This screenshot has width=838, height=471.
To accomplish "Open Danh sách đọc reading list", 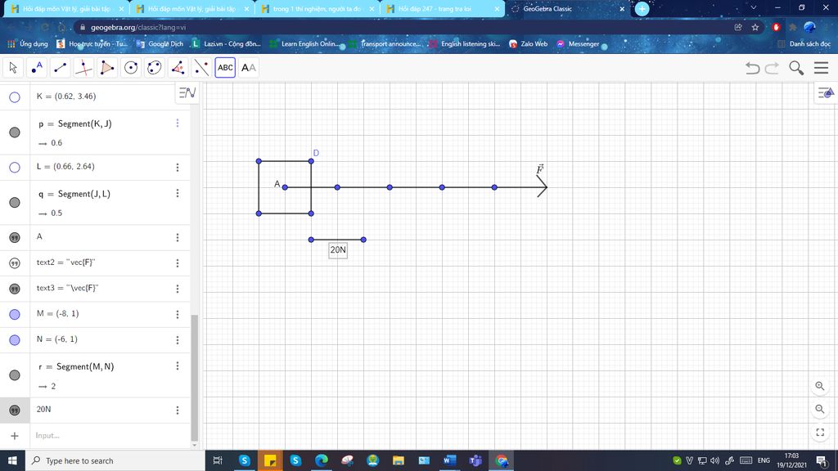I will 804,44.
